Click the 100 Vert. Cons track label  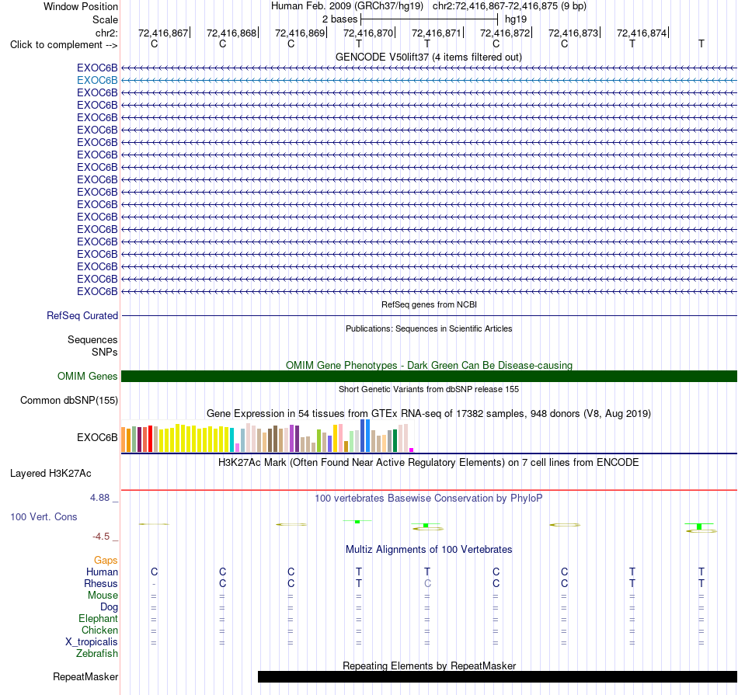point(44,516)
